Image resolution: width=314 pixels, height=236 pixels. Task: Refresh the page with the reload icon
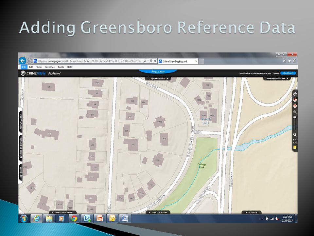point(155,61)
